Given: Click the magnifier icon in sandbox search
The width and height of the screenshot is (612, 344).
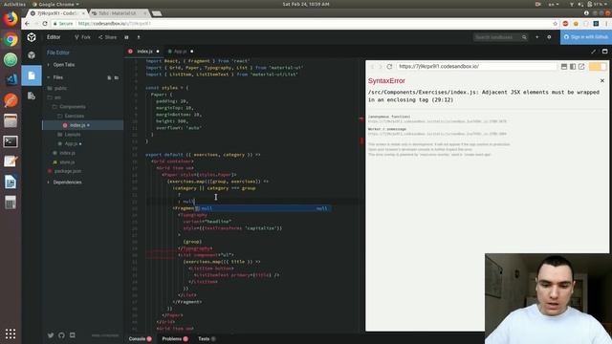Looking at the screenshot, I should (x=524, y=37).
